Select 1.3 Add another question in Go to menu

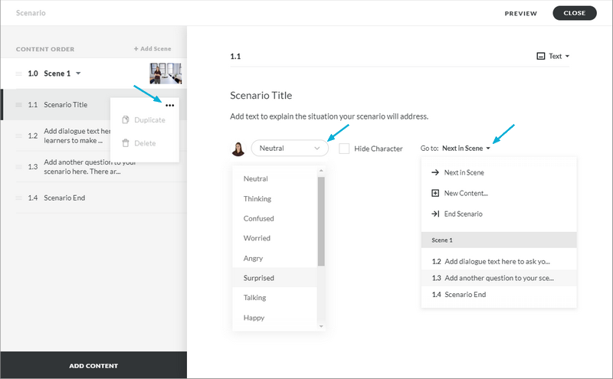click(x=499, y=278)
